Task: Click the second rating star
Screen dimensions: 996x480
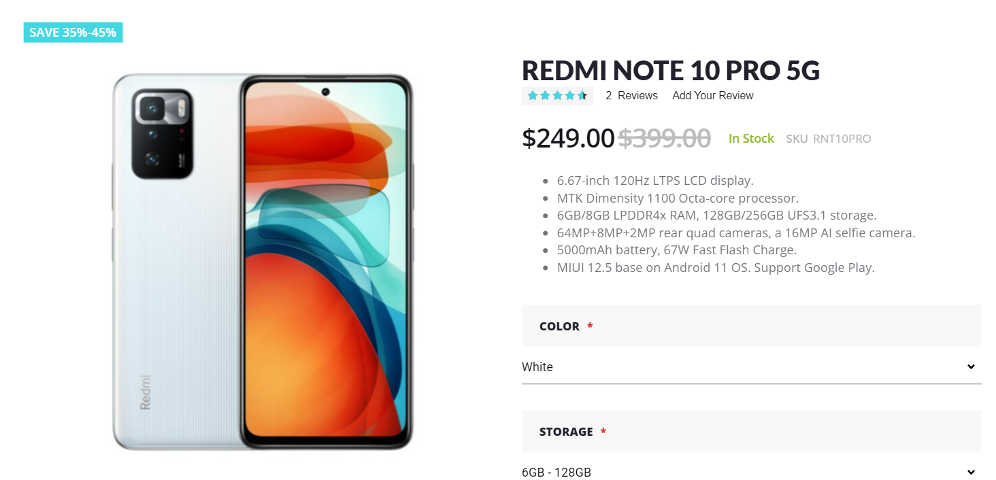Action: point(545,95)
